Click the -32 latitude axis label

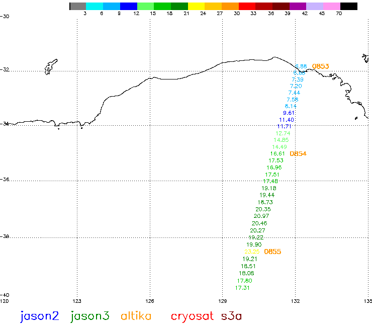pyautogui.click(x=5, y=69)
